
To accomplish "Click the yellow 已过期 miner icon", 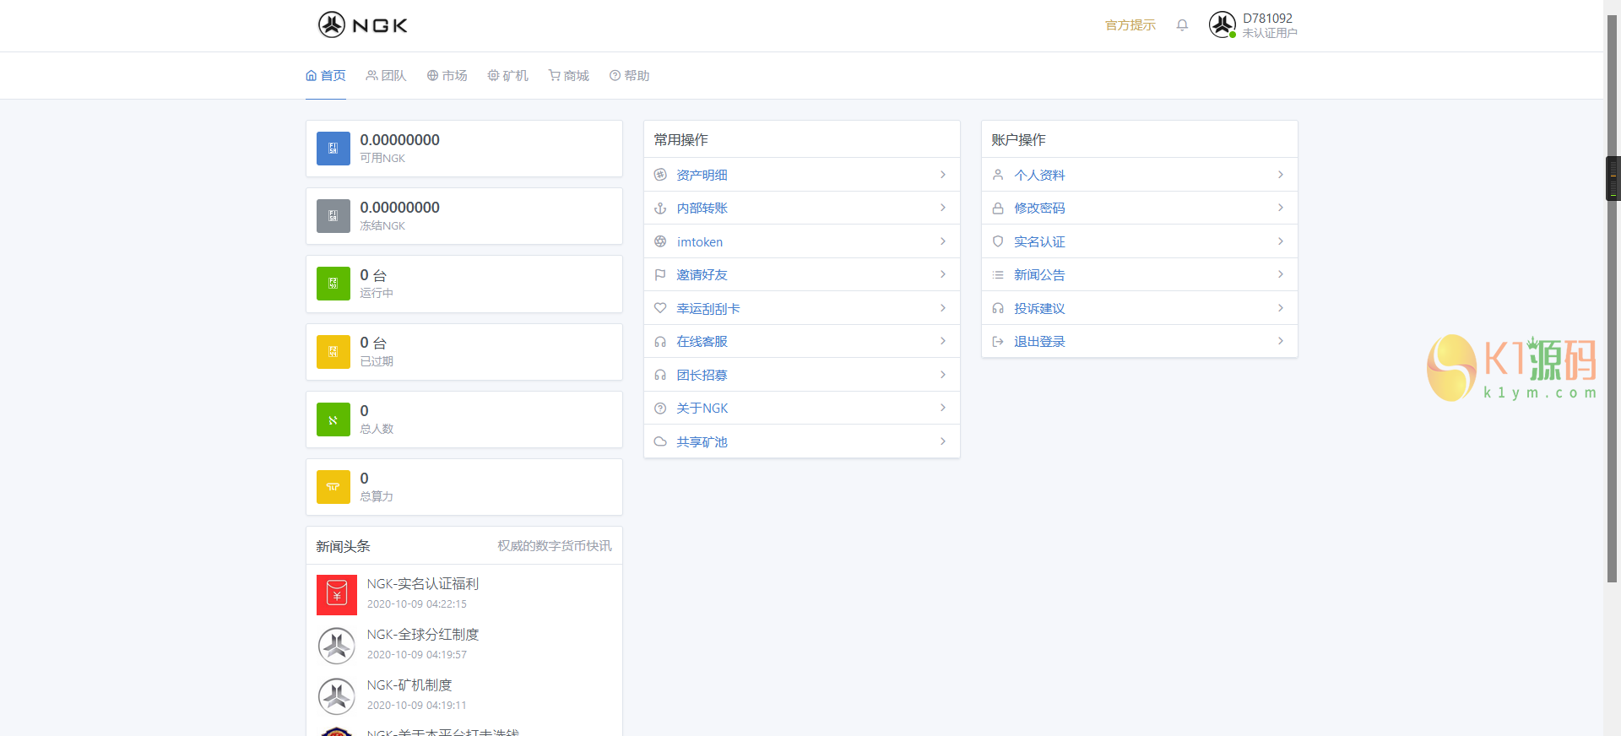I will tap(333, 352).
